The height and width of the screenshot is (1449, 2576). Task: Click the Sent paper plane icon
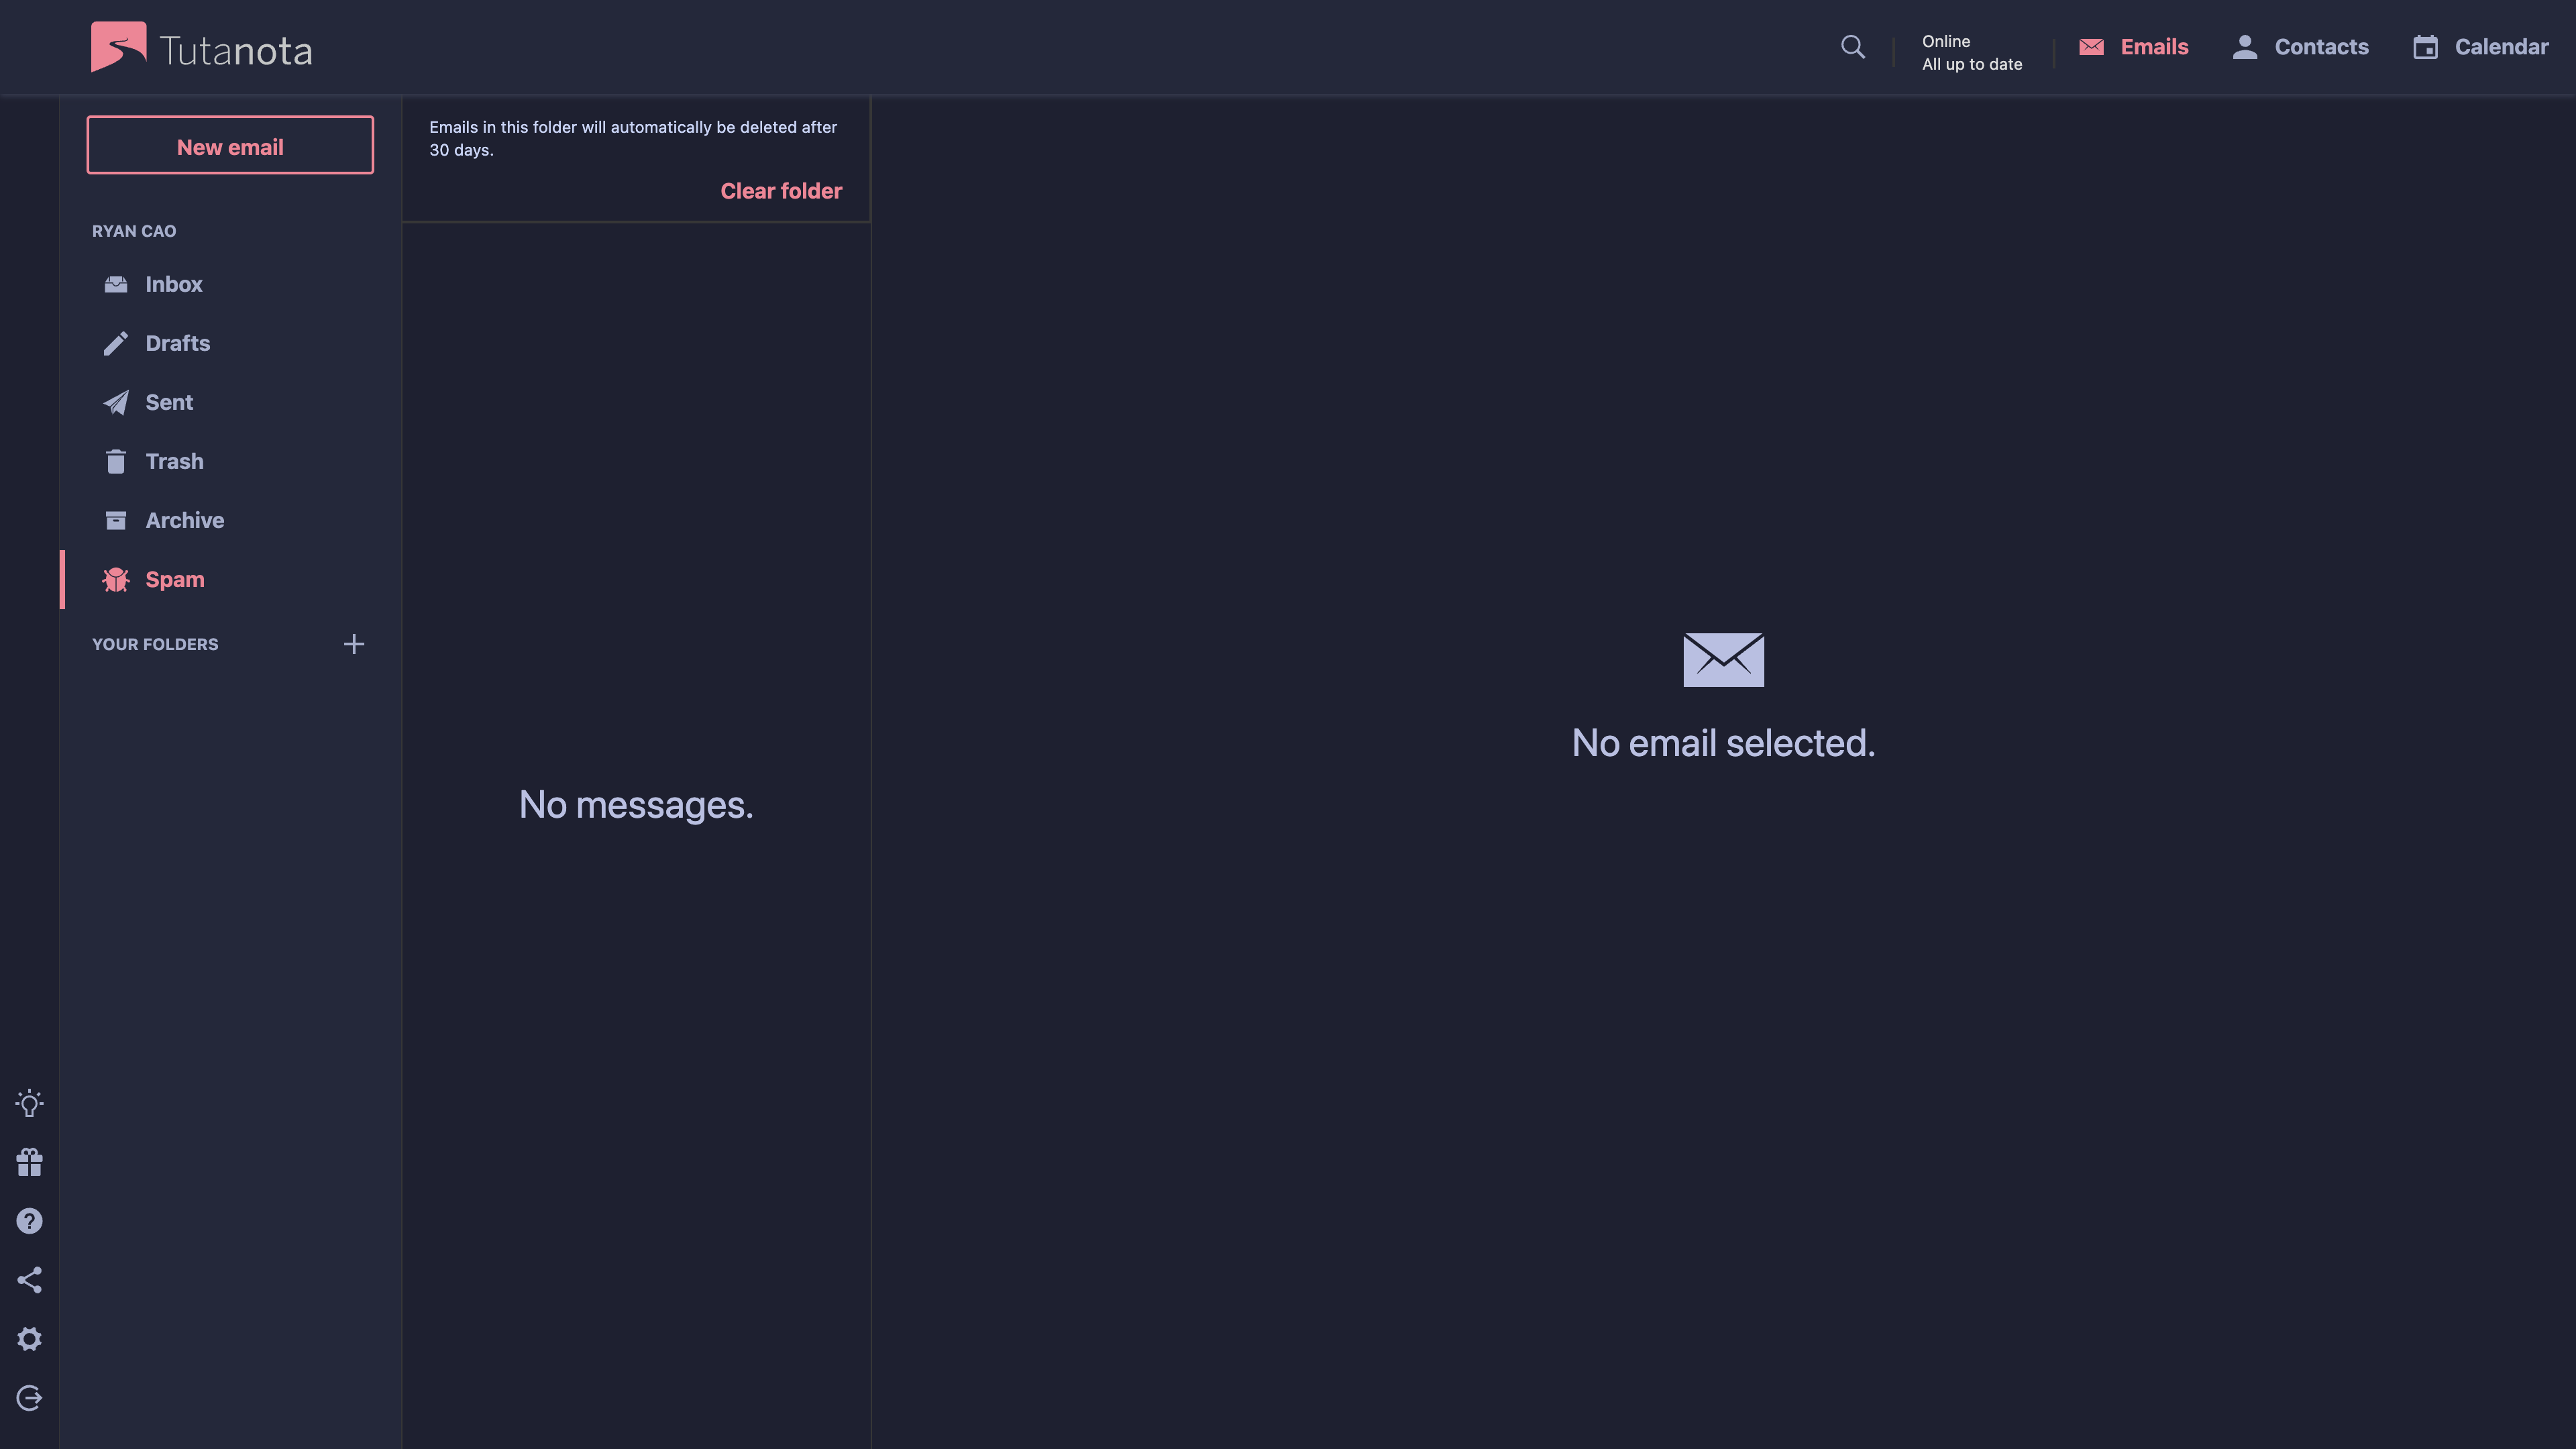[116, 402]
